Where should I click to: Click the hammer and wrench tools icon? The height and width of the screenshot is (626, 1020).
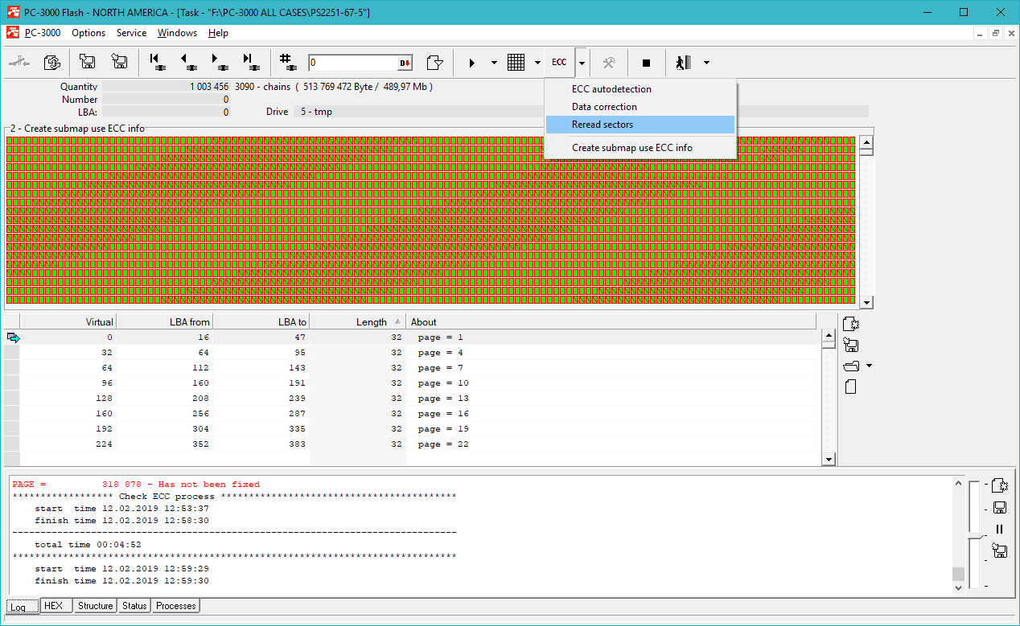[610, 63]
